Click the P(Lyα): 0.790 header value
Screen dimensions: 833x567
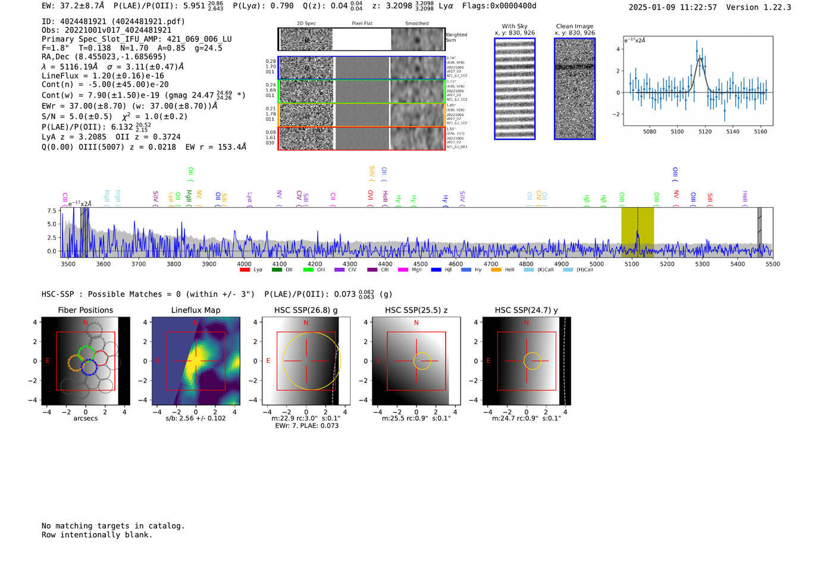(x=264, y=6)
